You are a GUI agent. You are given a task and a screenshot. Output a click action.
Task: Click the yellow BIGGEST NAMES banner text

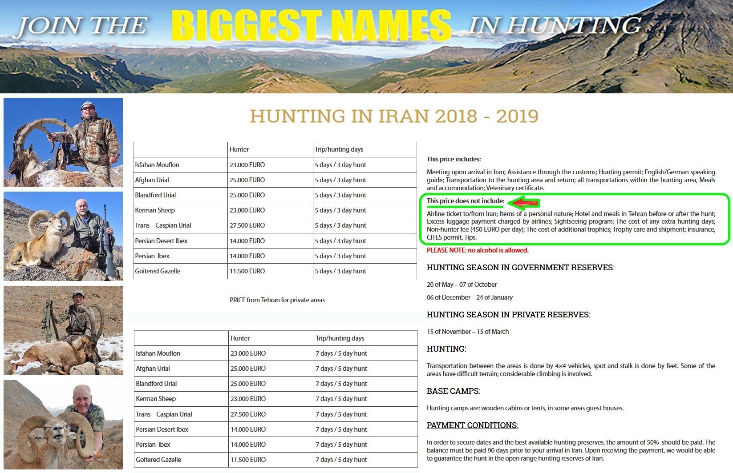[311, 25]
